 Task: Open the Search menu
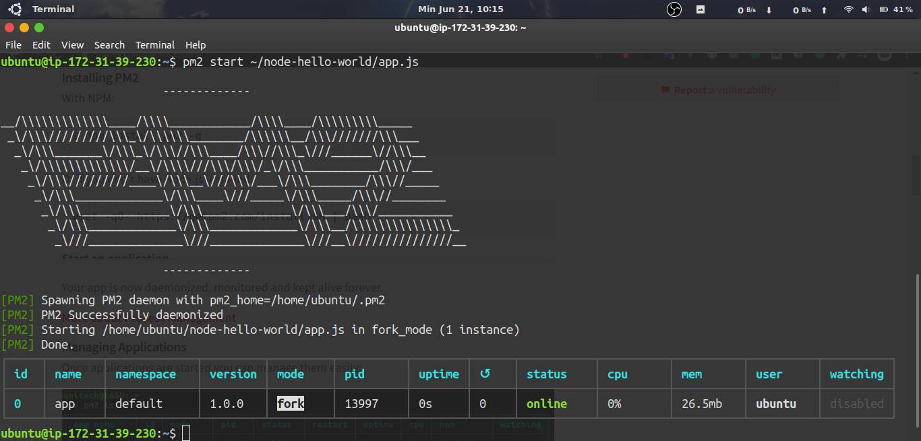[109, 45]
